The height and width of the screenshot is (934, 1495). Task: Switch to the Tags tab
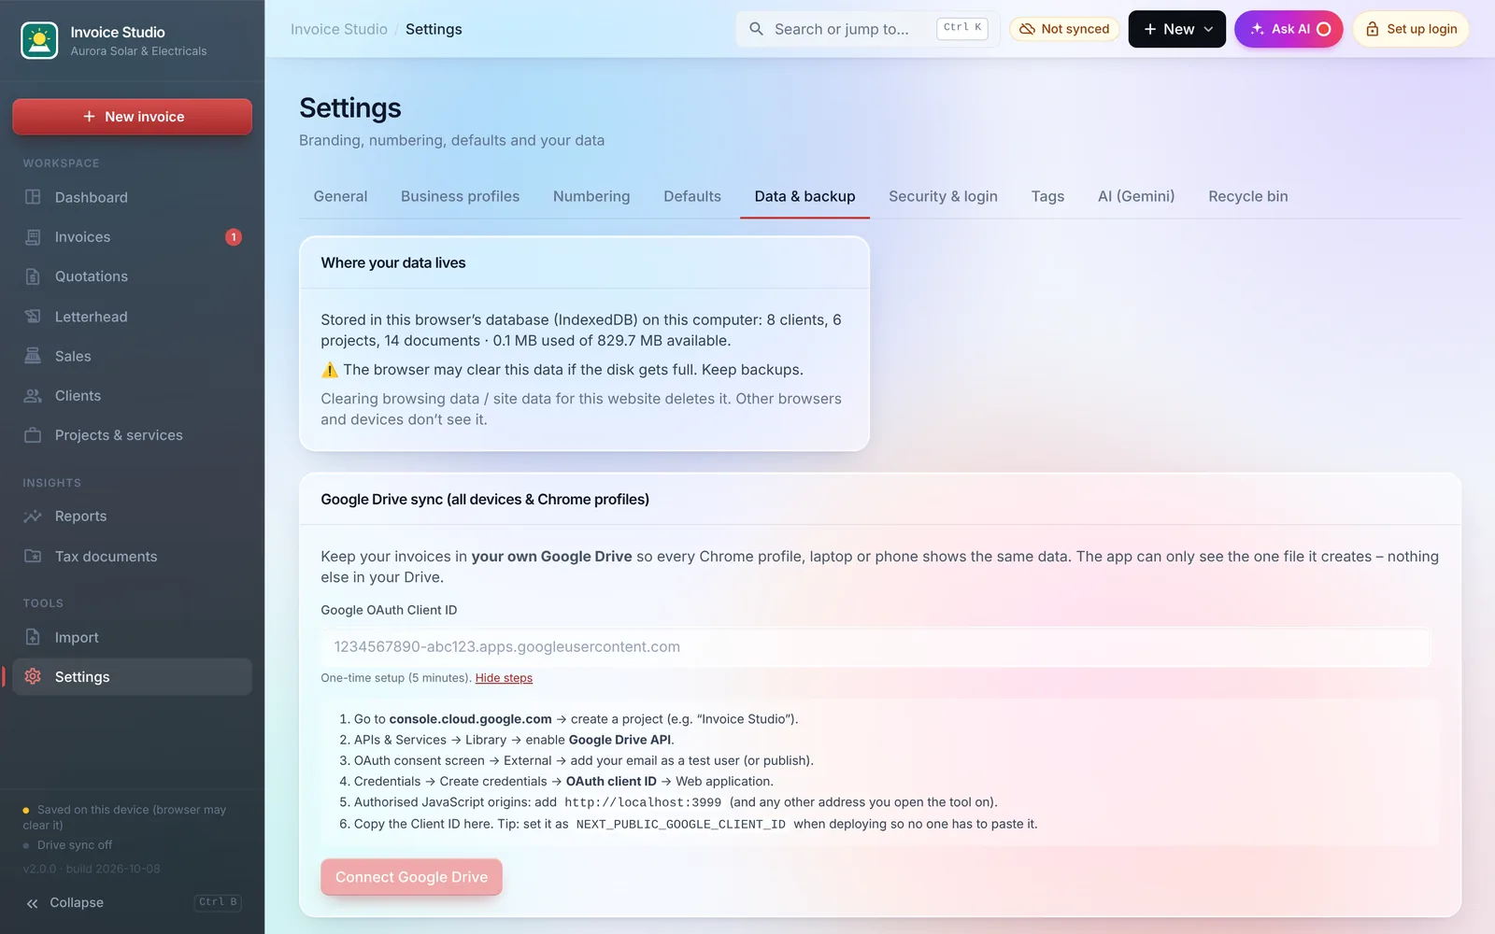1047,196
